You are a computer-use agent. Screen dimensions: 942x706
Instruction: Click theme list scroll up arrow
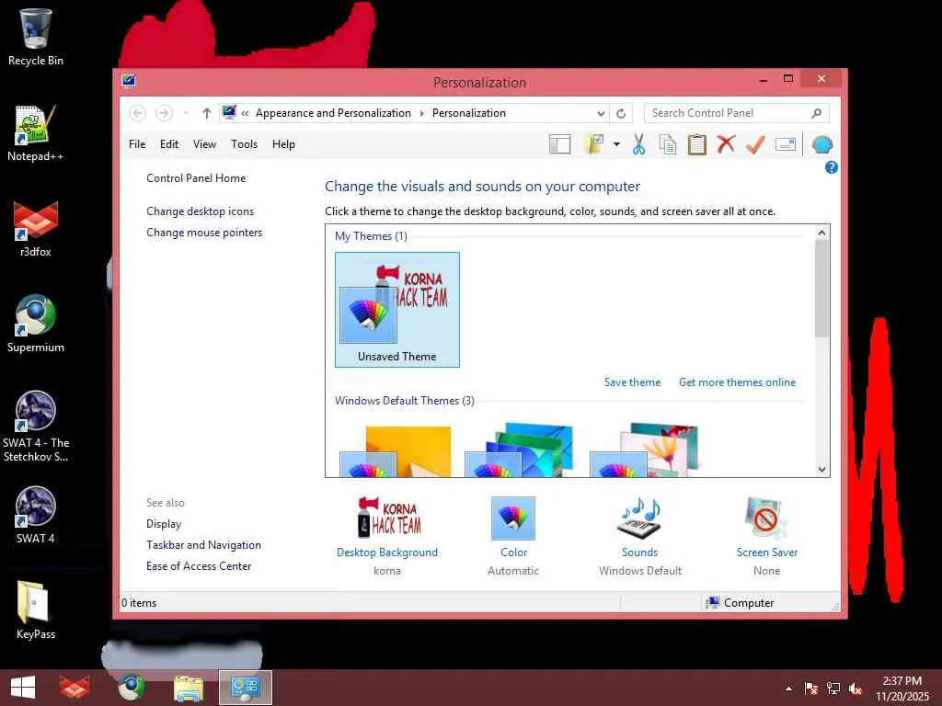(x=821, y=233)
